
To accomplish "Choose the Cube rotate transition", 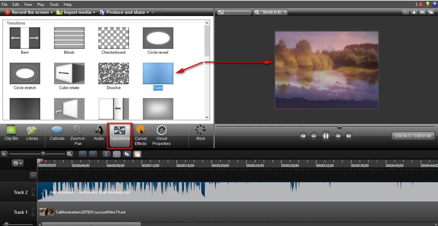I will [69, 73].
